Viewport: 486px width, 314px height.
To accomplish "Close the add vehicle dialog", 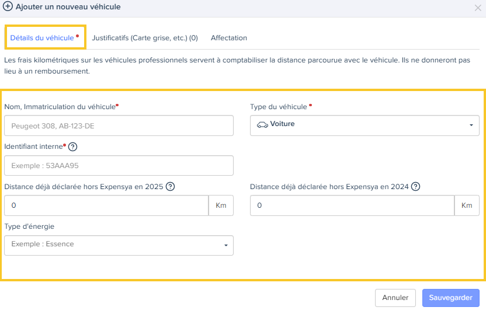I will (x=478, y=8).
